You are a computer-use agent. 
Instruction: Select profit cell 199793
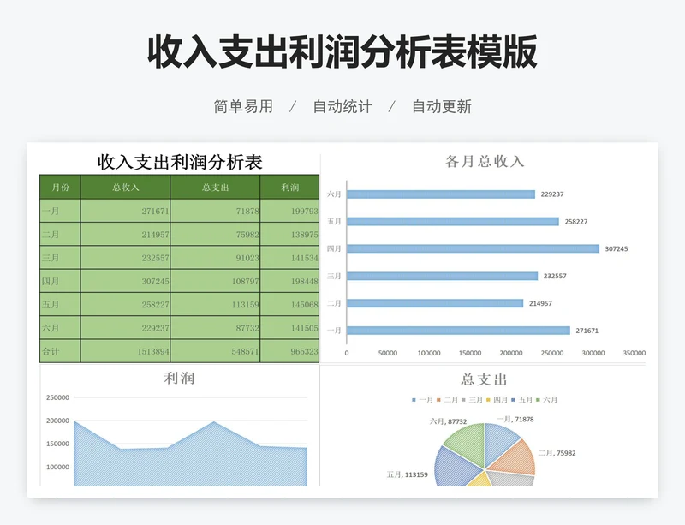click(289, 211)
